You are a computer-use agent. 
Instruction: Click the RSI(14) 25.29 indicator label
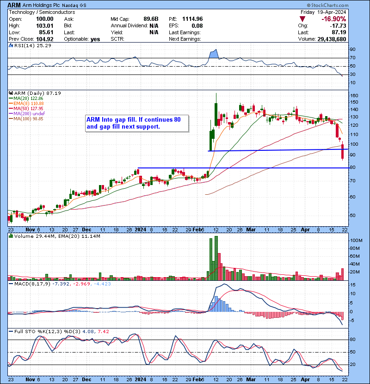[33, 45]
